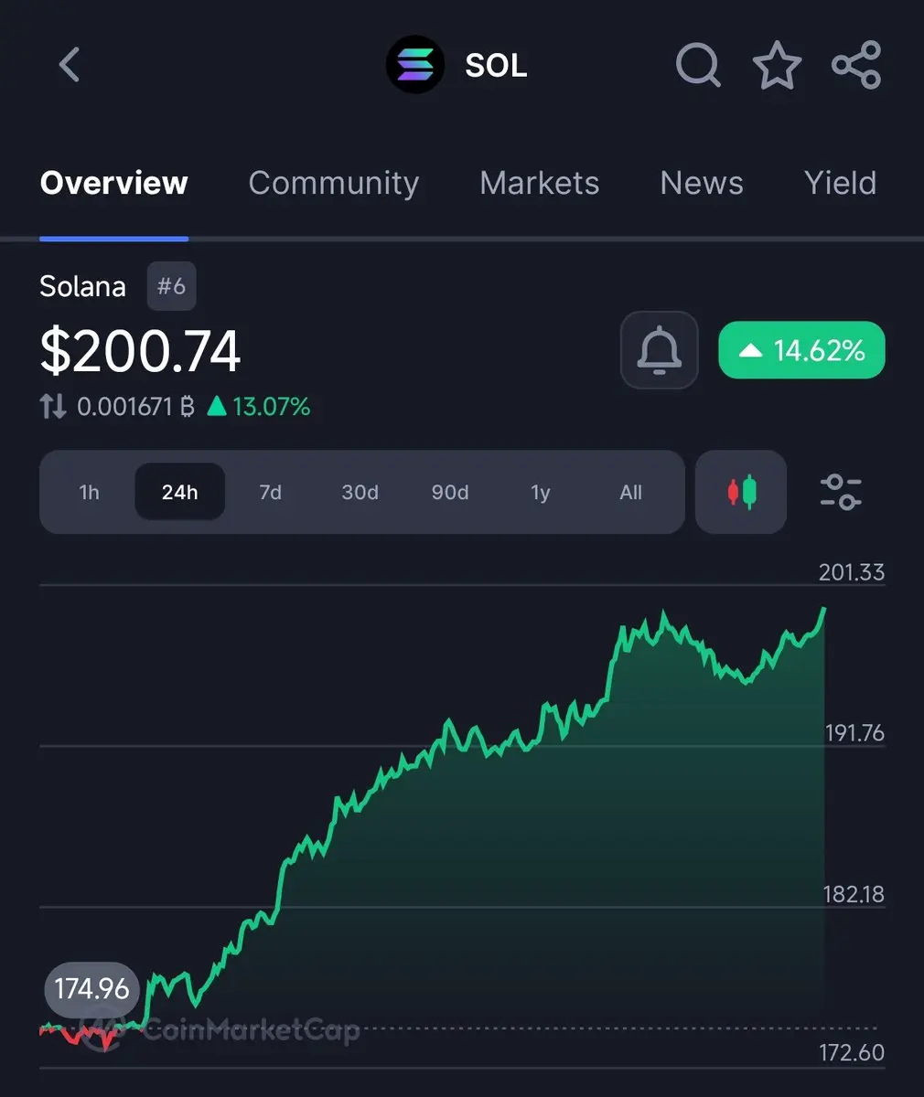
Task: Tap the latest price point on chart
Action: (824, 608)
